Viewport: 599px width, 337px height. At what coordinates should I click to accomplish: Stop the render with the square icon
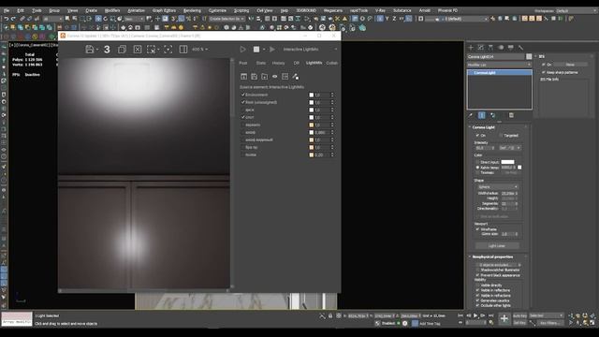(x=256, y=50)
